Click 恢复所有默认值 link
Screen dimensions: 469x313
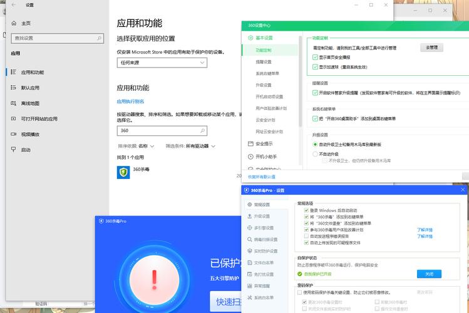pos(261,177)
